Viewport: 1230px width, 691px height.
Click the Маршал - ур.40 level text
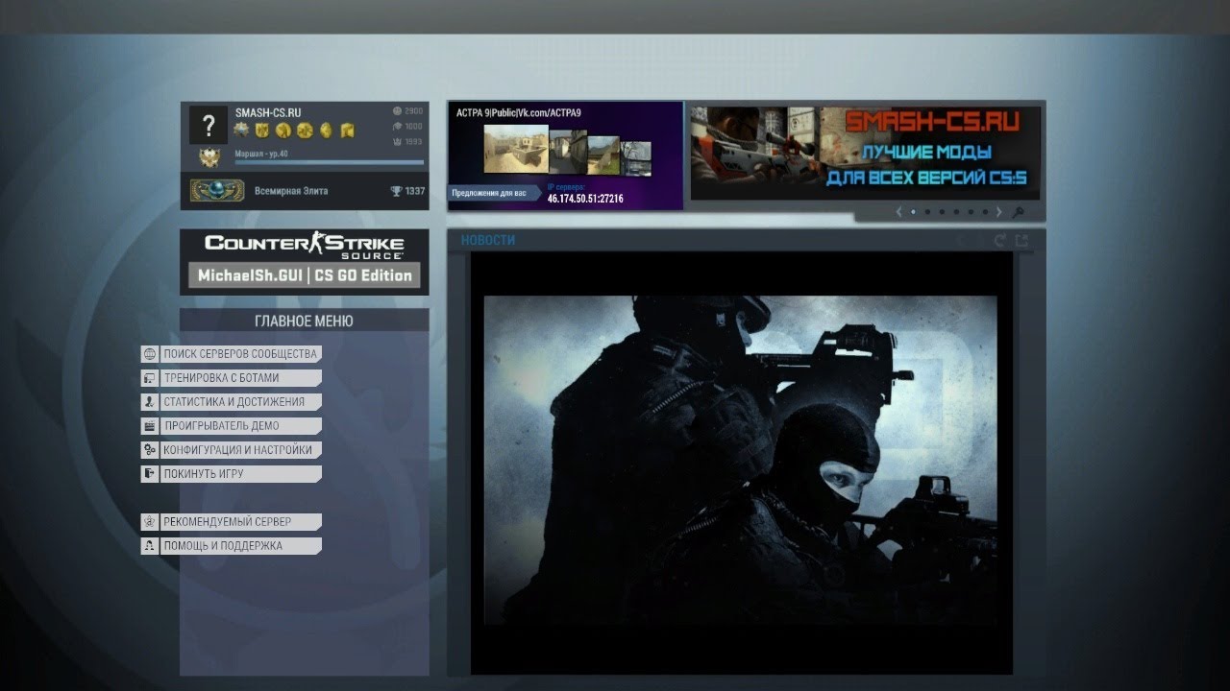[x=261, y=154]
